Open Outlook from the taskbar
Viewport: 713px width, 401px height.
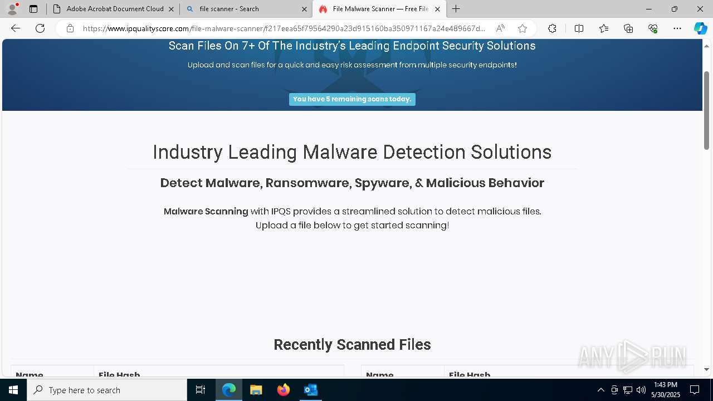[311, 390]
